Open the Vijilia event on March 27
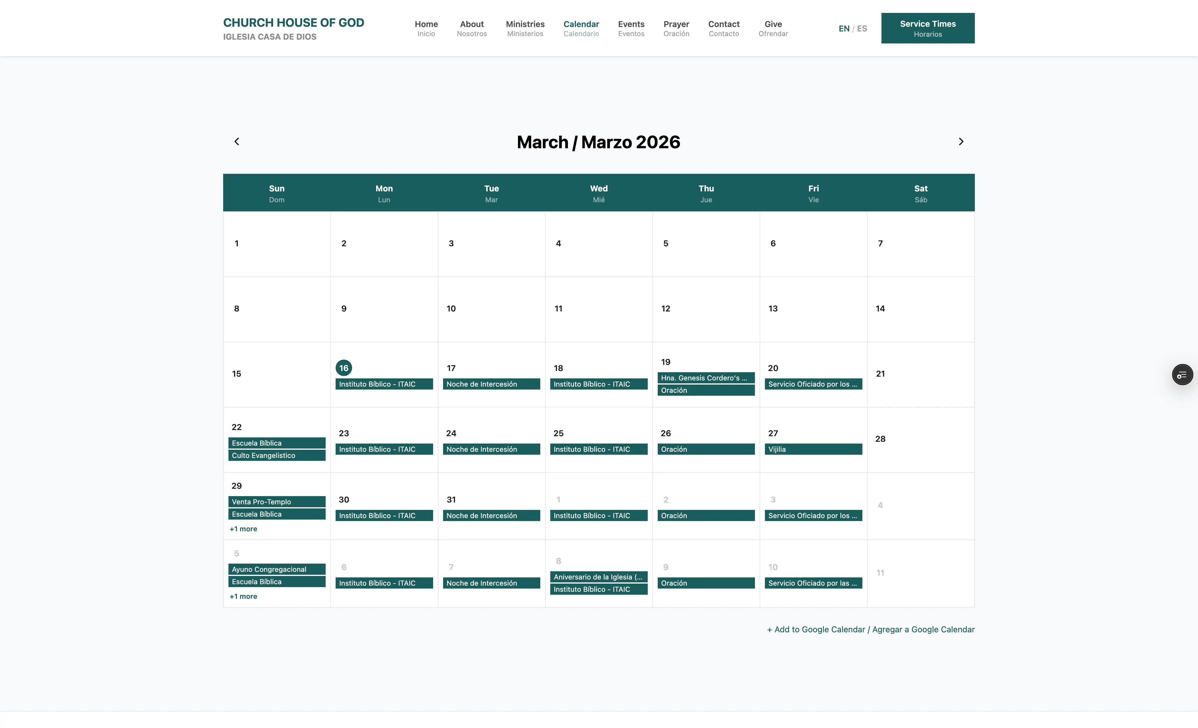This screenshot has height=728, width=1198. click(813, 449)
